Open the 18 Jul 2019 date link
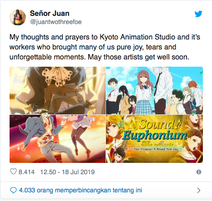 tap(78, 172)
